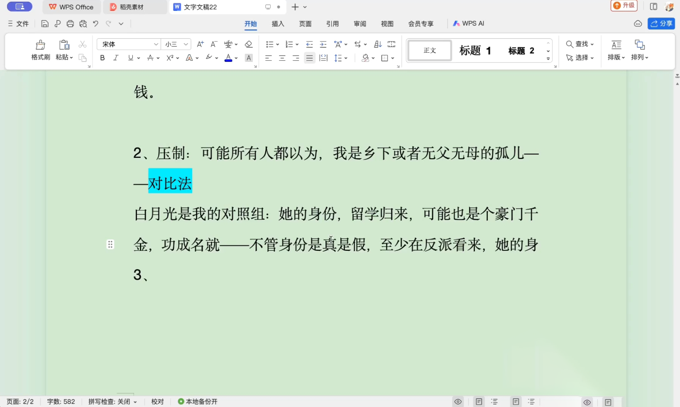
Task: Click the Layout (排版) icon
Action: (x=616, y=44)
